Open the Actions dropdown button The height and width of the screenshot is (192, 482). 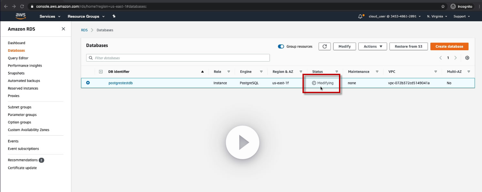[373, 46]
